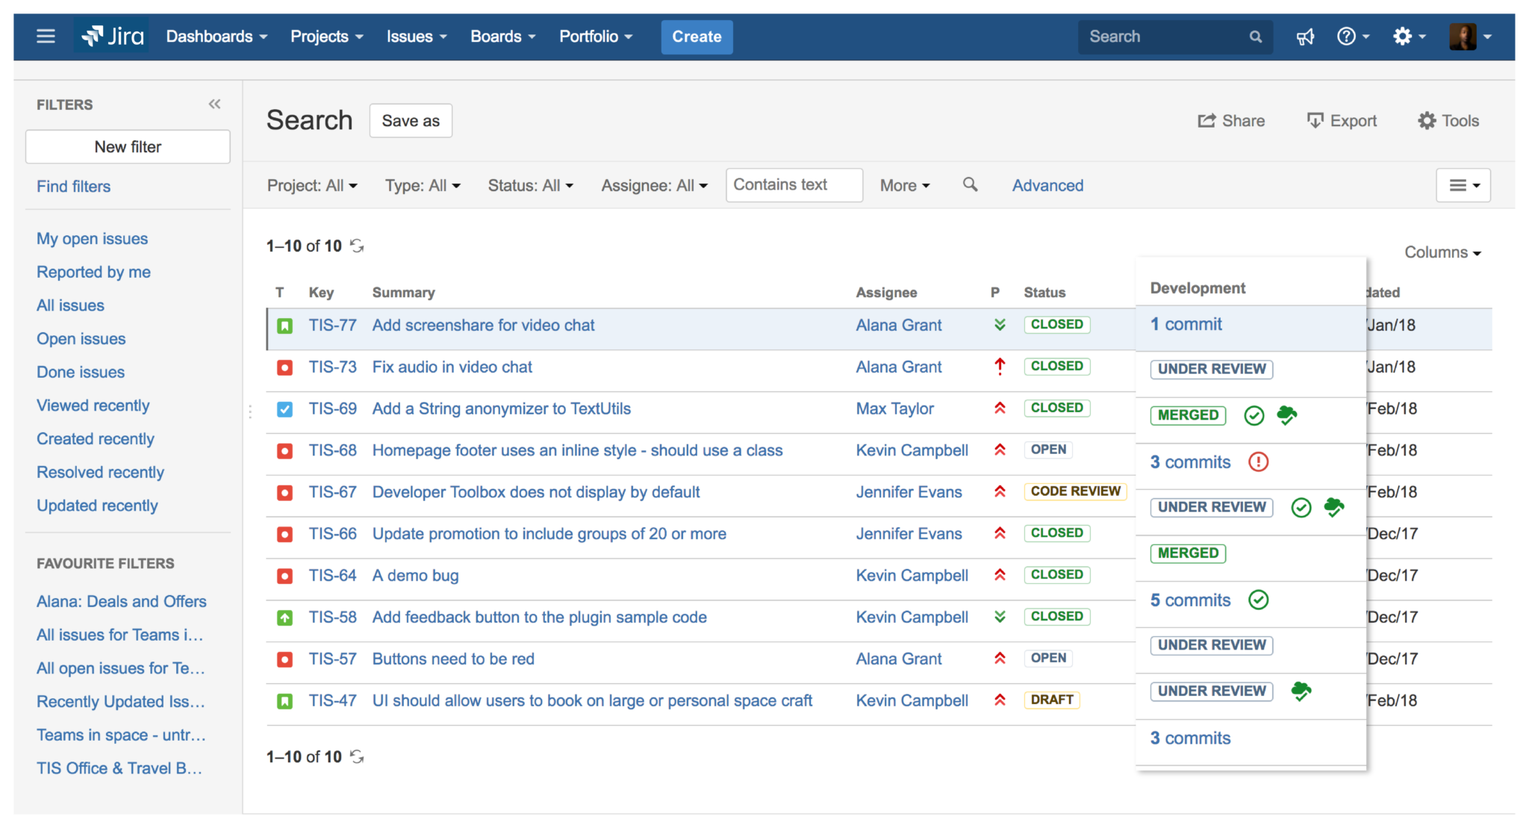This screenshot has height=828, width=1529.
Task: Click the refresh icon beside top results count
Action: [358, 246]
